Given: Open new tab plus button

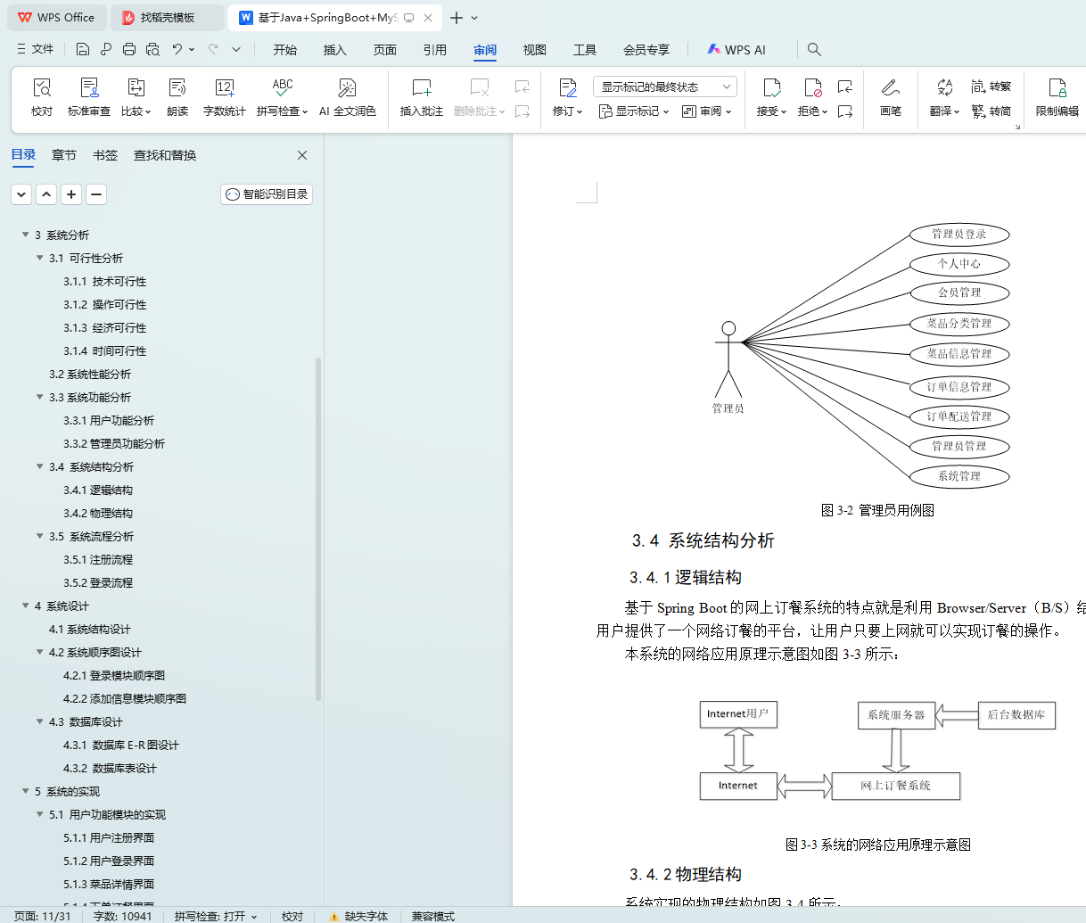Looking at the screenshot, I should pyautogui.click(x=457, y=18).
